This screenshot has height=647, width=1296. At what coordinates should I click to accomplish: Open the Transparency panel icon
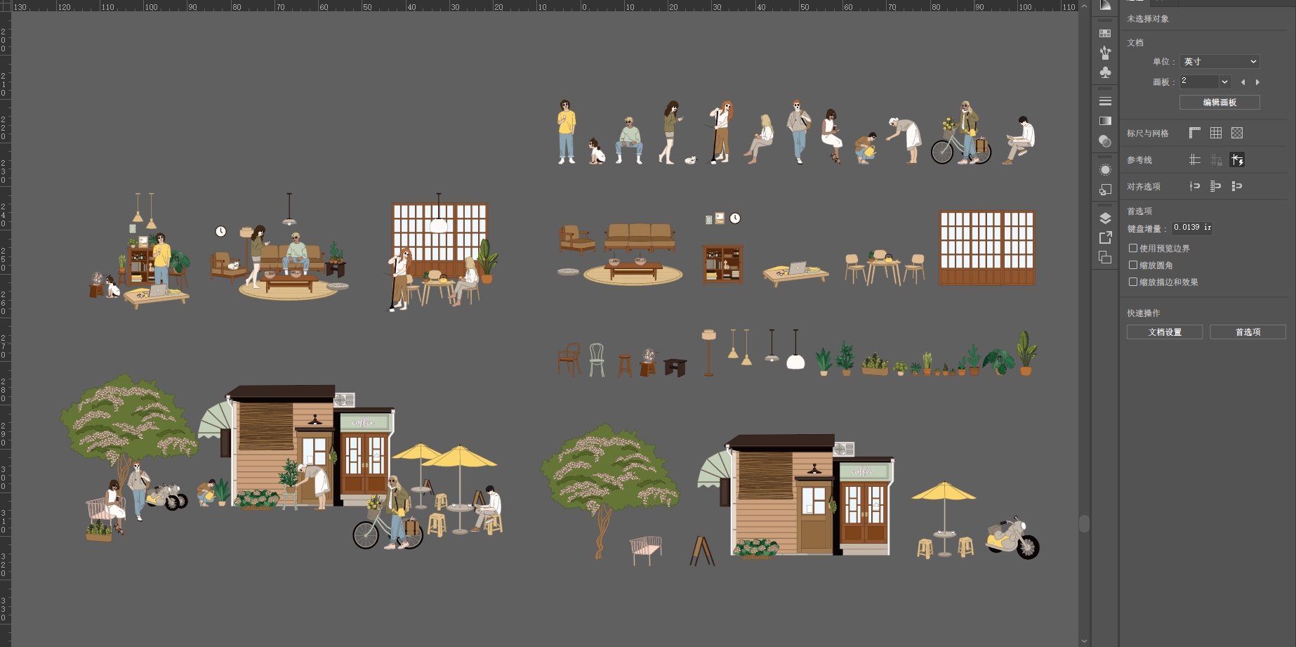(x=1105, y=141)
